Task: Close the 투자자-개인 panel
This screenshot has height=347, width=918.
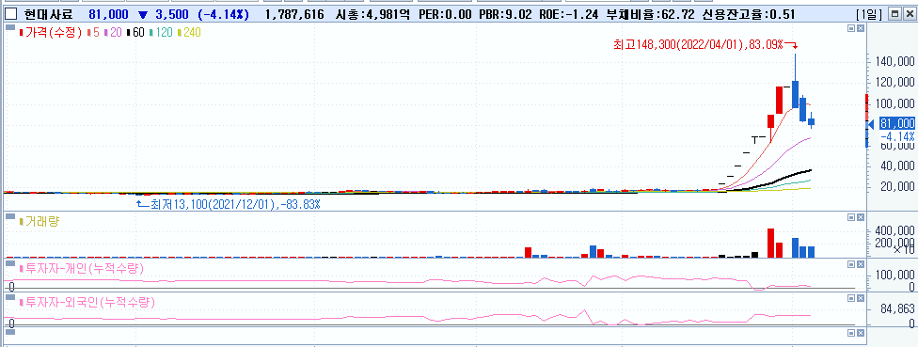Action: click(860, 264)
